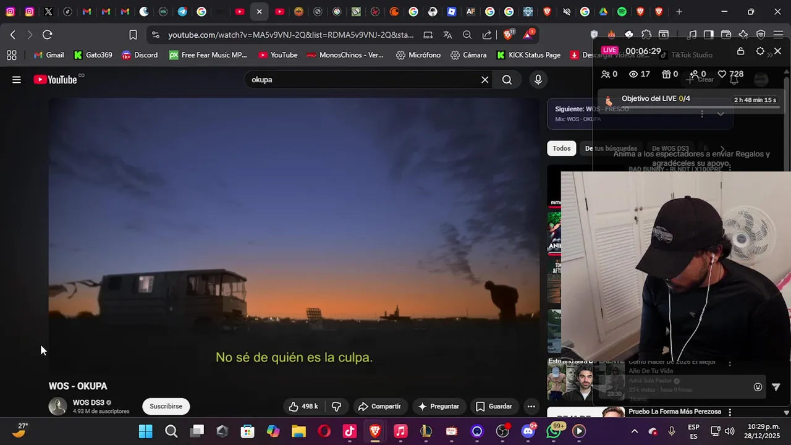
Task: Switch to the X (Twitter) tab
Action: pos(48,12)
